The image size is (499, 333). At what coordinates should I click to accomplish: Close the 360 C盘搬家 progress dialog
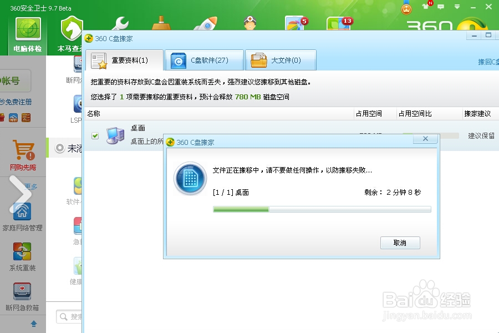[425, 139]
